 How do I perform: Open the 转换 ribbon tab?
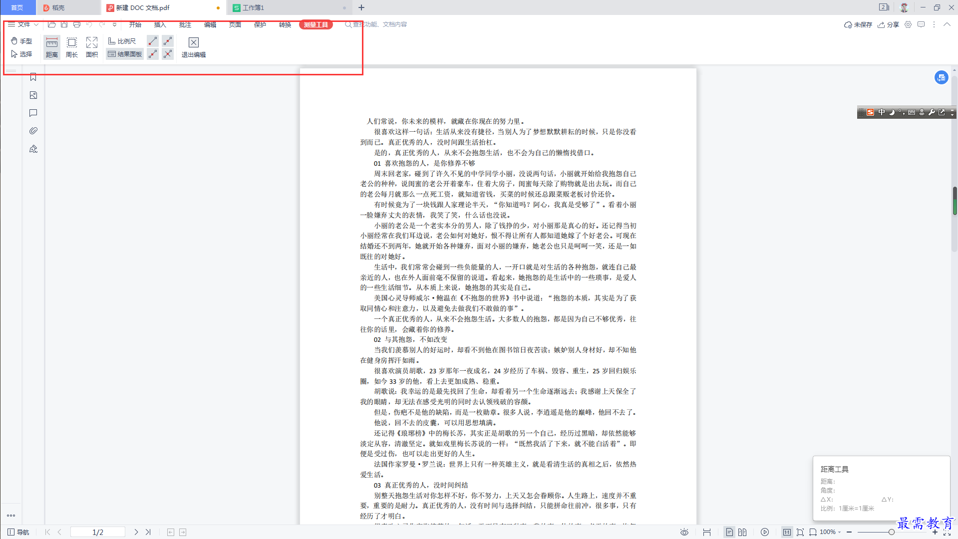285,24
